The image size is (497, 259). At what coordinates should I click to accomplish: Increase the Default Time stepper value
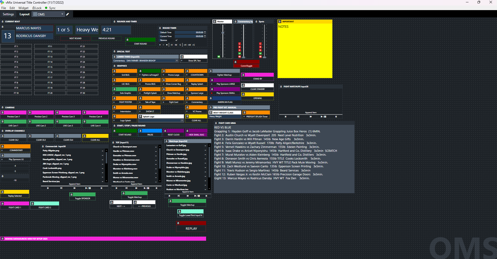pos(205,32)
